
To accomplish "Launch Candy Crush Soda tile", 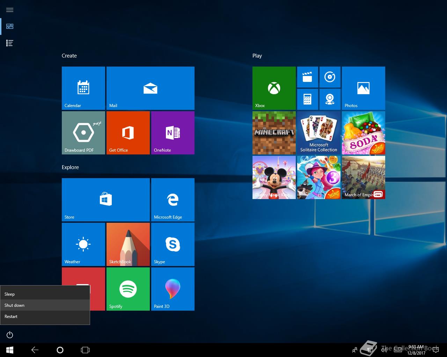I will pos(364,133).
